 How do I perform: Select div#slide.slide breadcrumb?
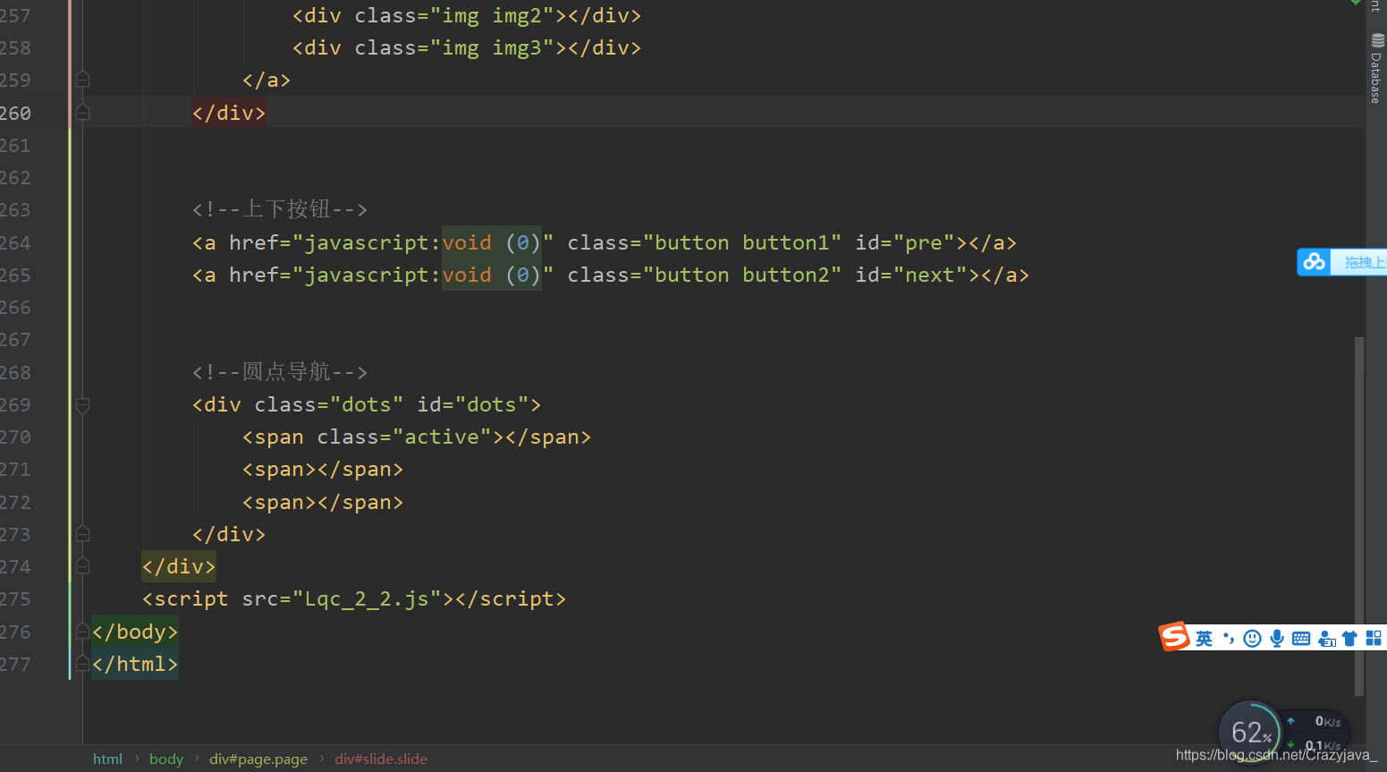pyautogui.click(x=381, y=759)
